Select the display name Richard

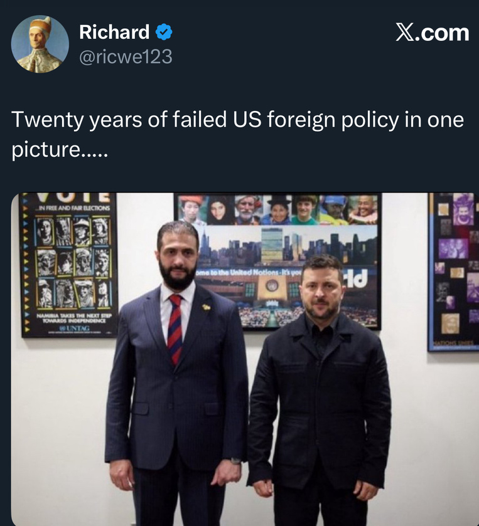pos(114,32)
